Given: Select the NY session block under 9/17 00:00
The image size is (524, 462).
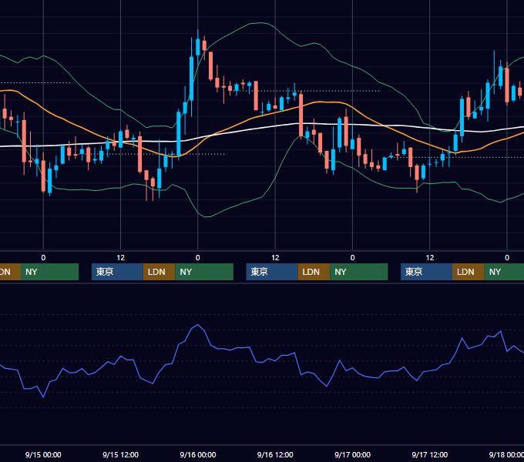Looking at the screenshot, I should tap(359, 272).
